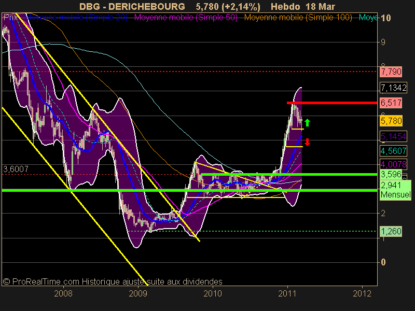The image size is (415, 311).
Task: Click the 7,790 red price label
Action: coord(391,72)
